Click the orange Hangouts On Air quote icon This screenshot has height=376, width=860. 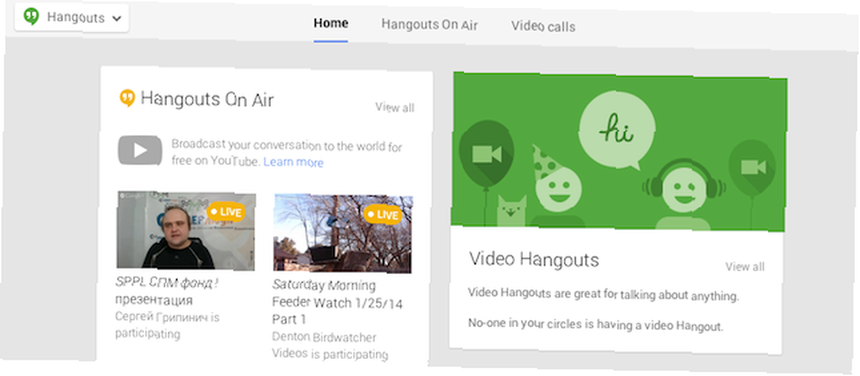point(127,98)
